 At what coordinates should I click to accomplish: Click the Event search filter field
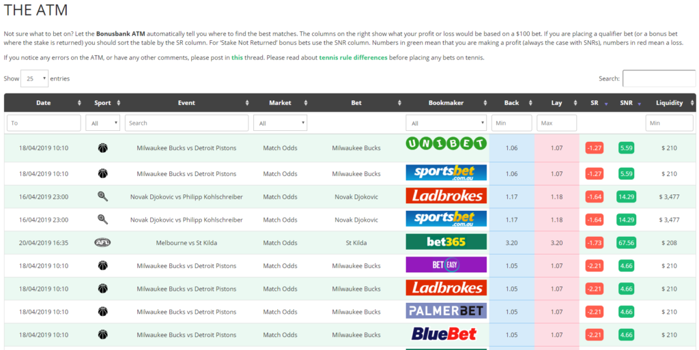click(187, 123)
